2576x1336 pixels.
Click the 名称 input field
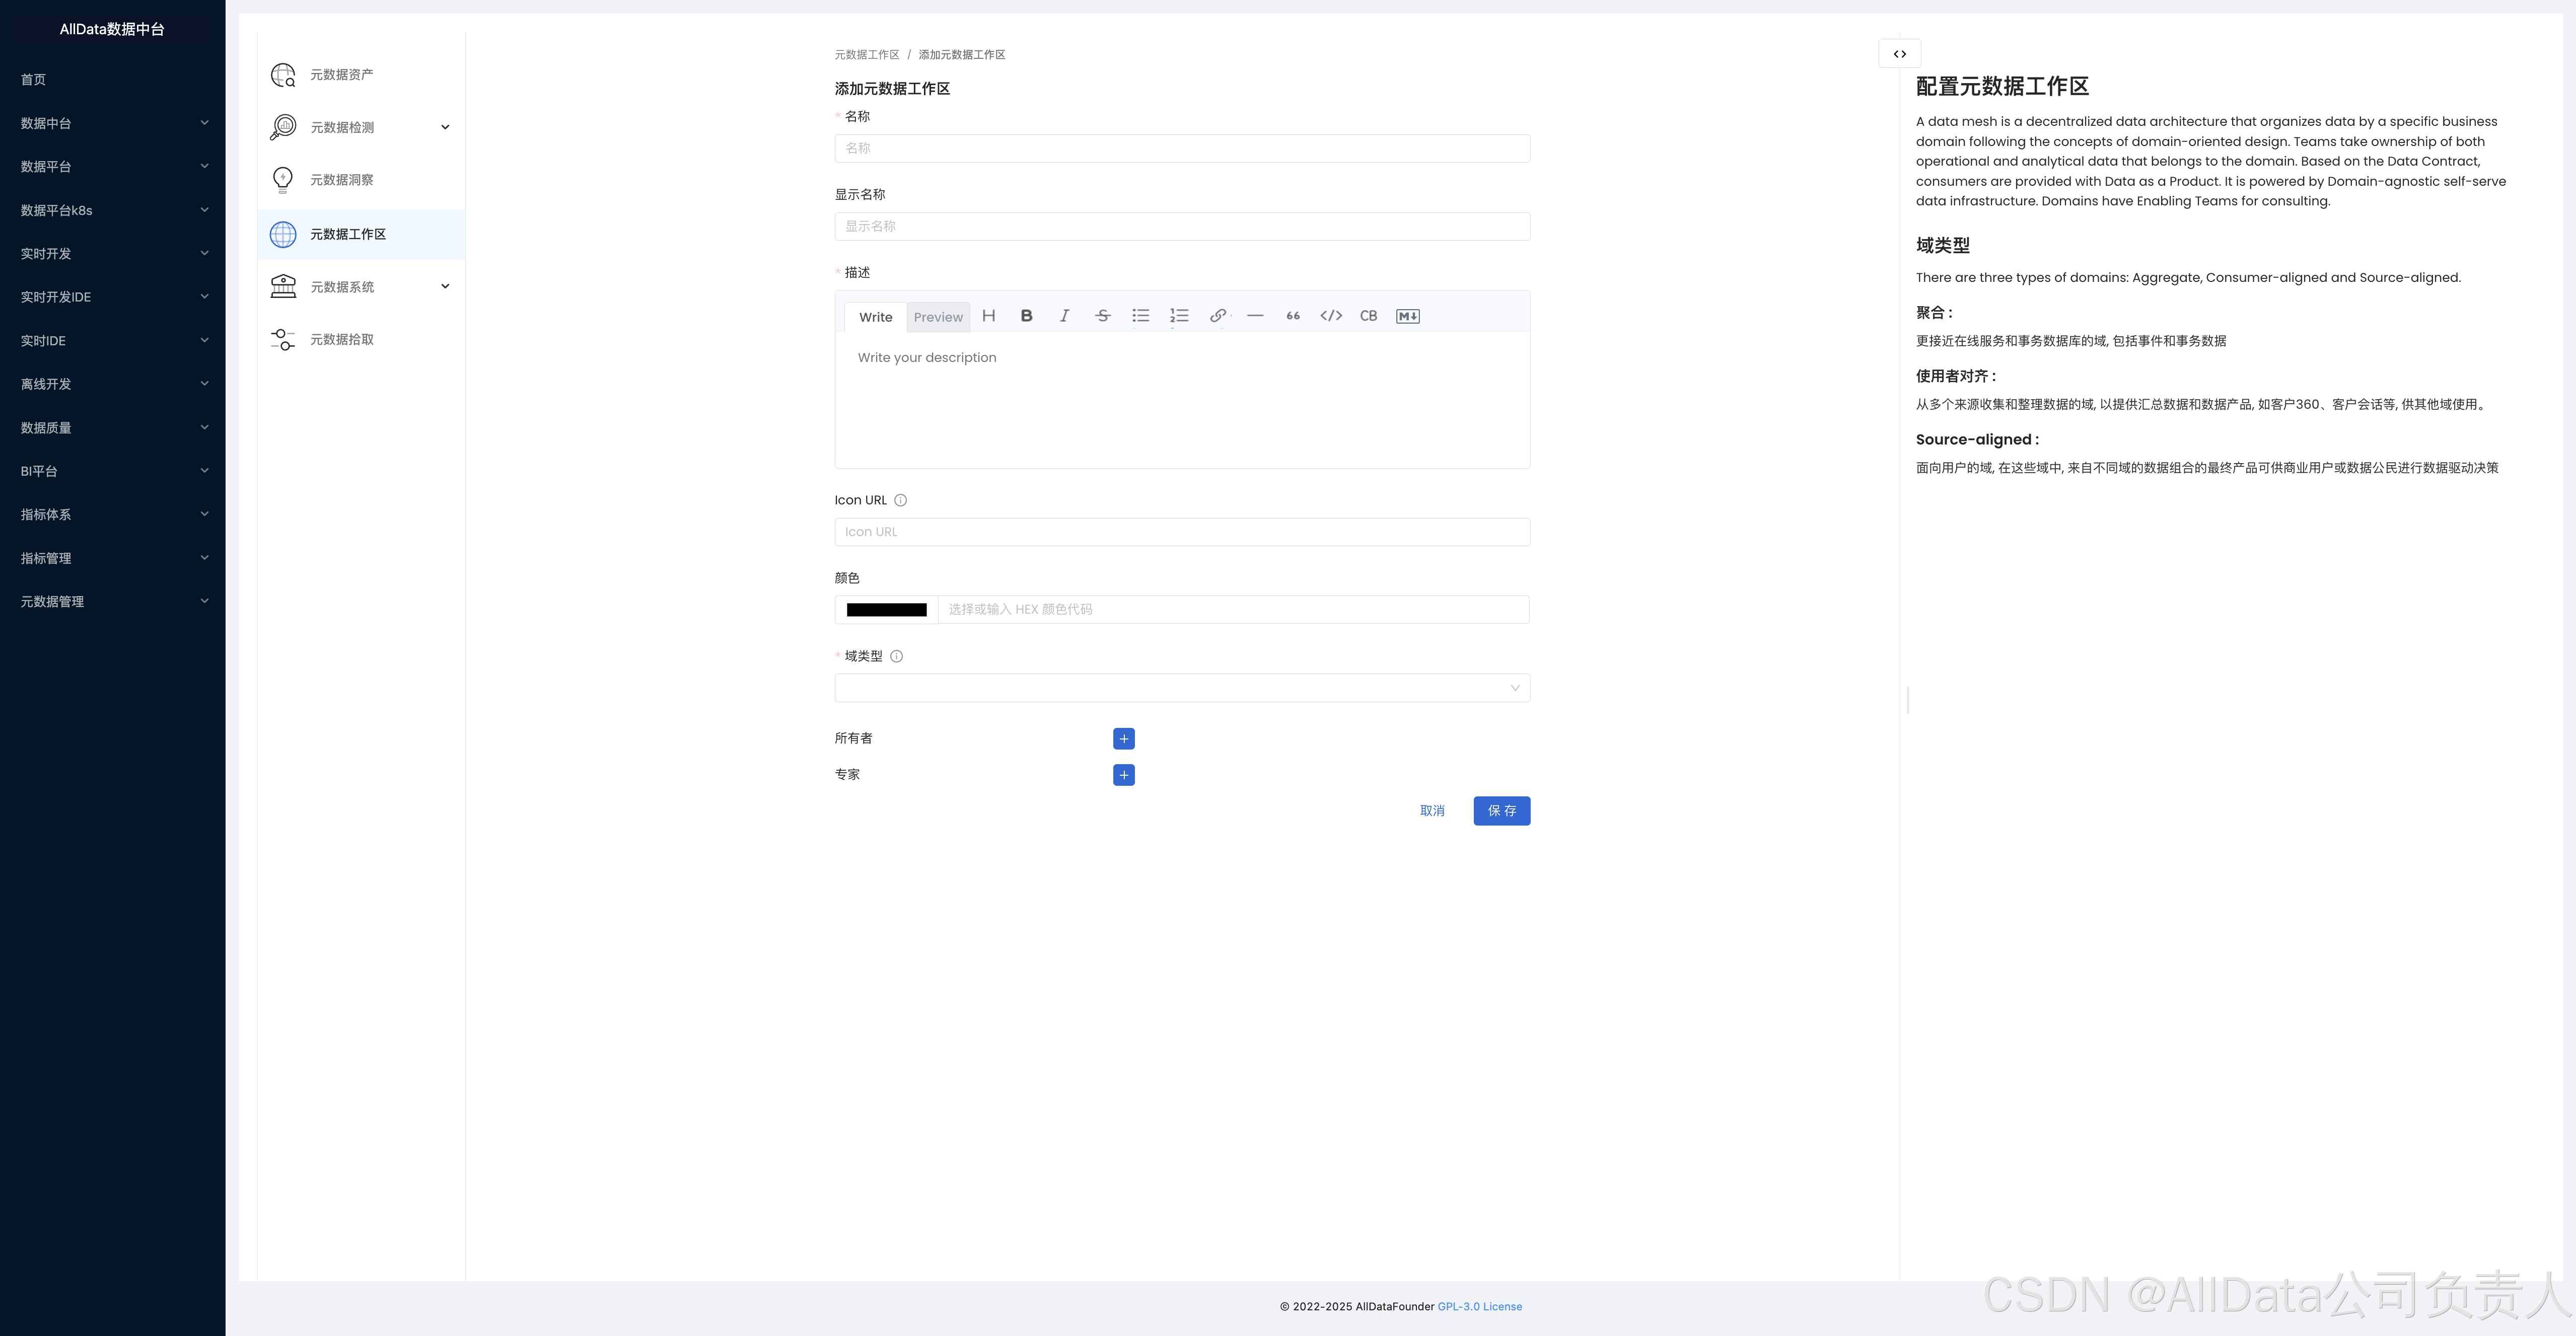(1182, 148)
